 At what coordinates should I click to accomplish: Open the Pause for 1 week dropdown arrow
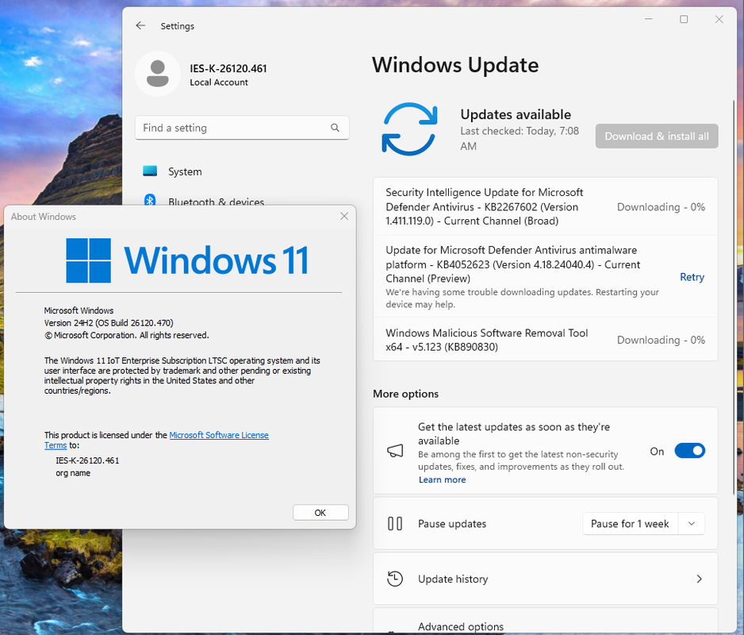click(692, 524)
